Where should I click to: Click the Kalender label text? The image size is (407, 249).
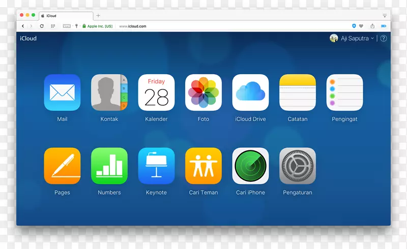coord(156,119)
